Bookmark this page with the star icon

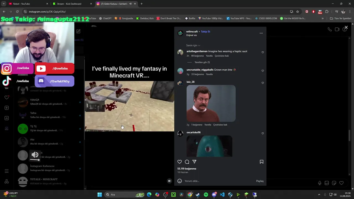298,12
